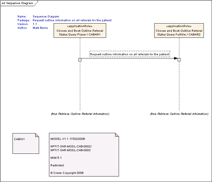This screenshot has width=212, height=182.
Task: Select the CABAR2 Fulfiller applicationRole box
Action: tap(179, 31)
